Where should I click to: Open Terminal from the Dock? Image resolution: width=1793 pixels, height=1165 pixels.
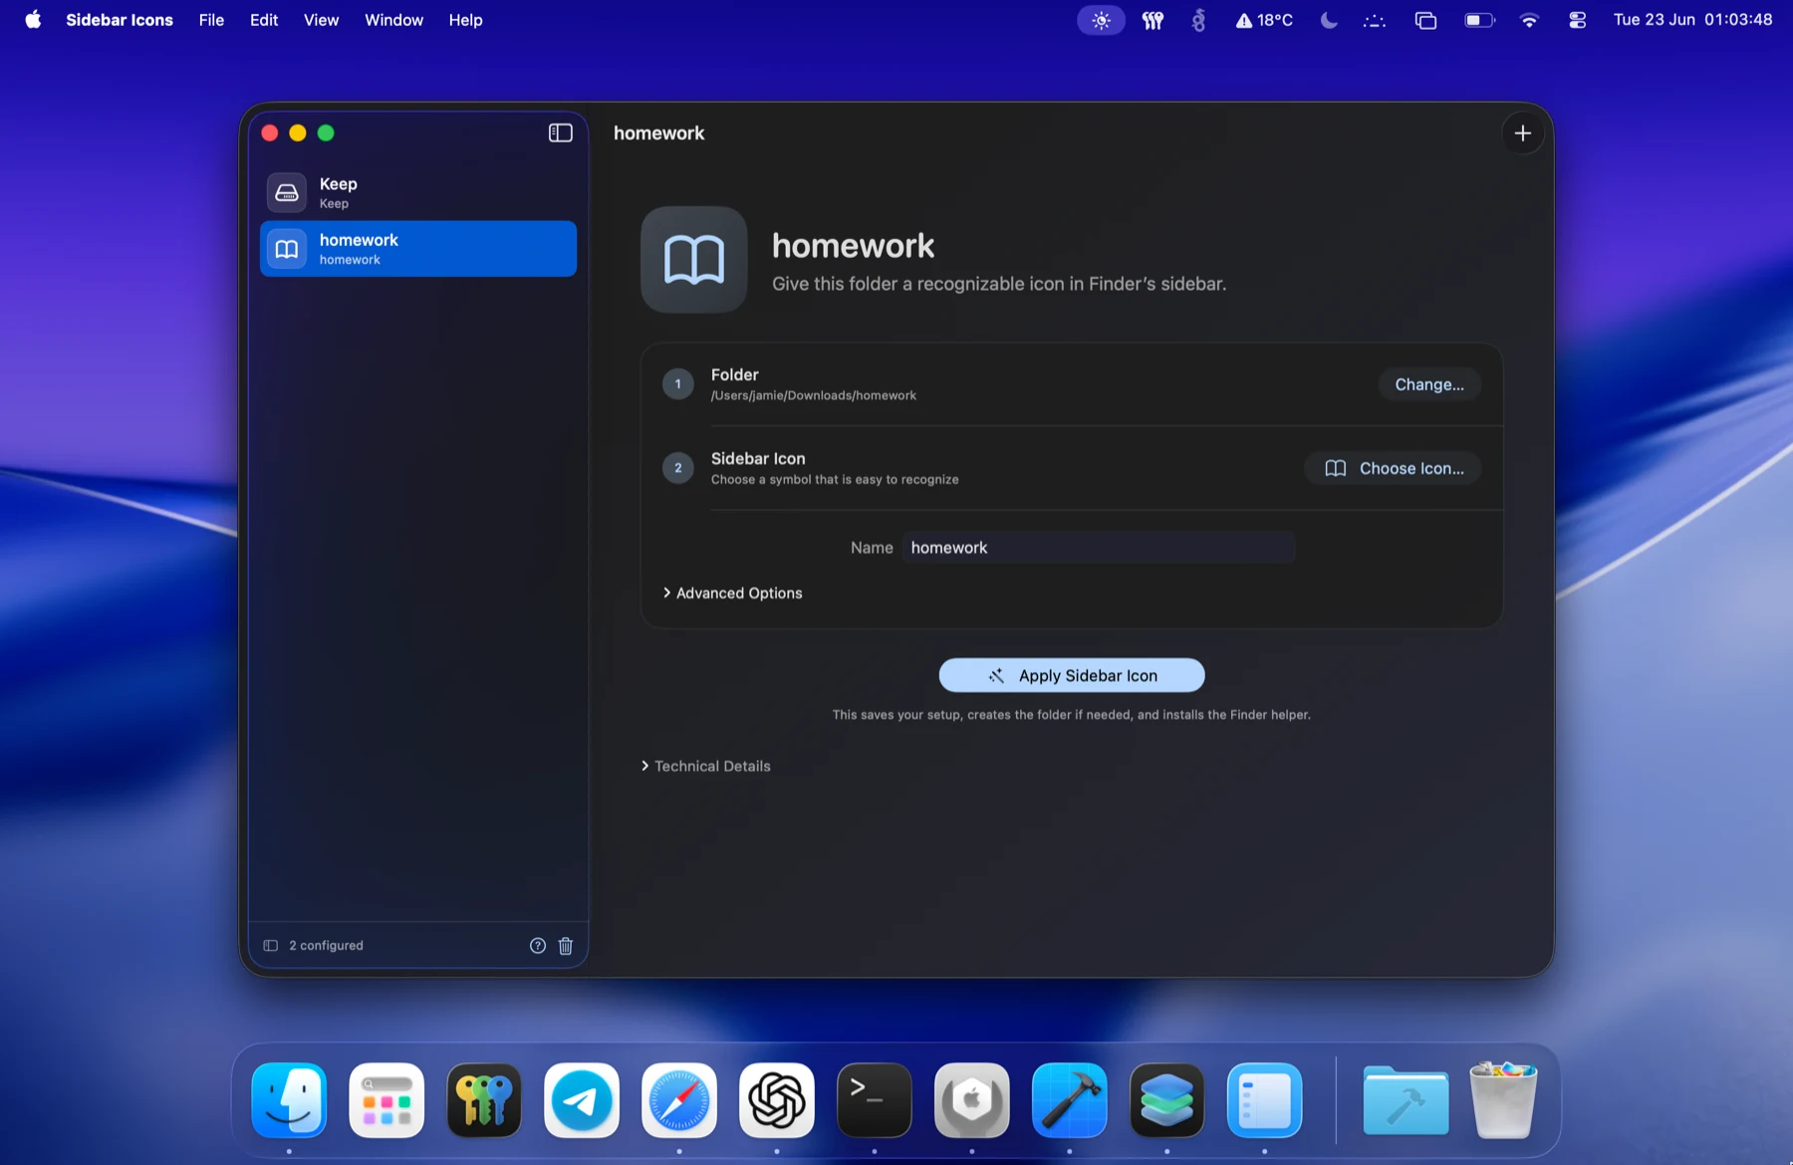875,1100
